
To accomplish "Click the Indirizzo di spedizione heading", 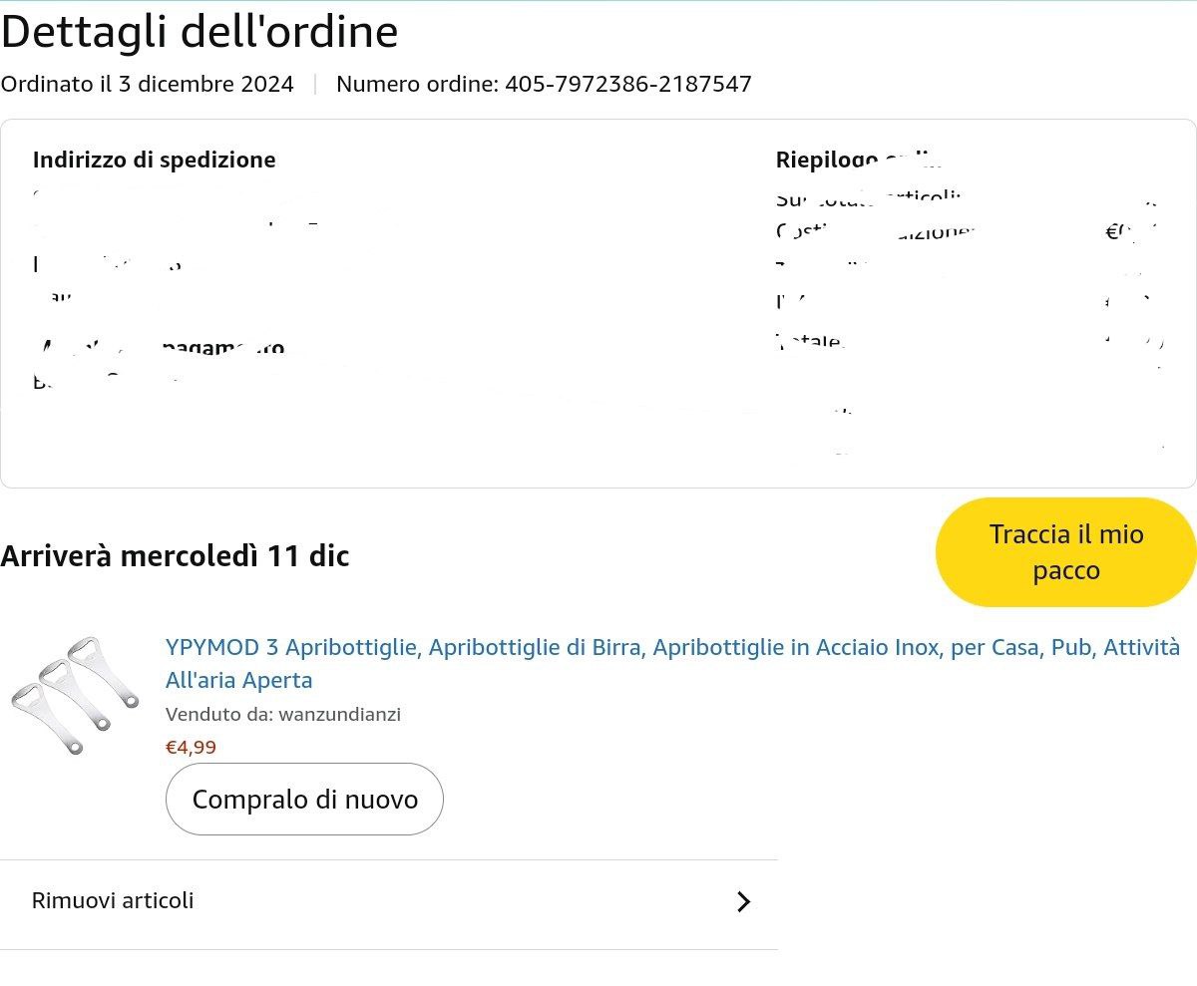I will point(154,160).
